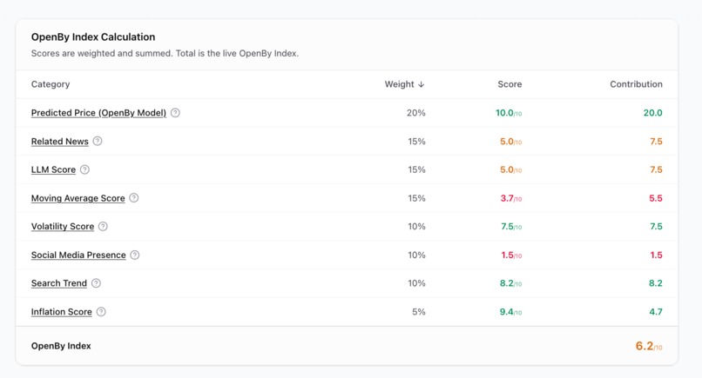This screenshot has height=378, width=702.
Task: Click the help icon next to Related News
Action: tap(98, 141)
